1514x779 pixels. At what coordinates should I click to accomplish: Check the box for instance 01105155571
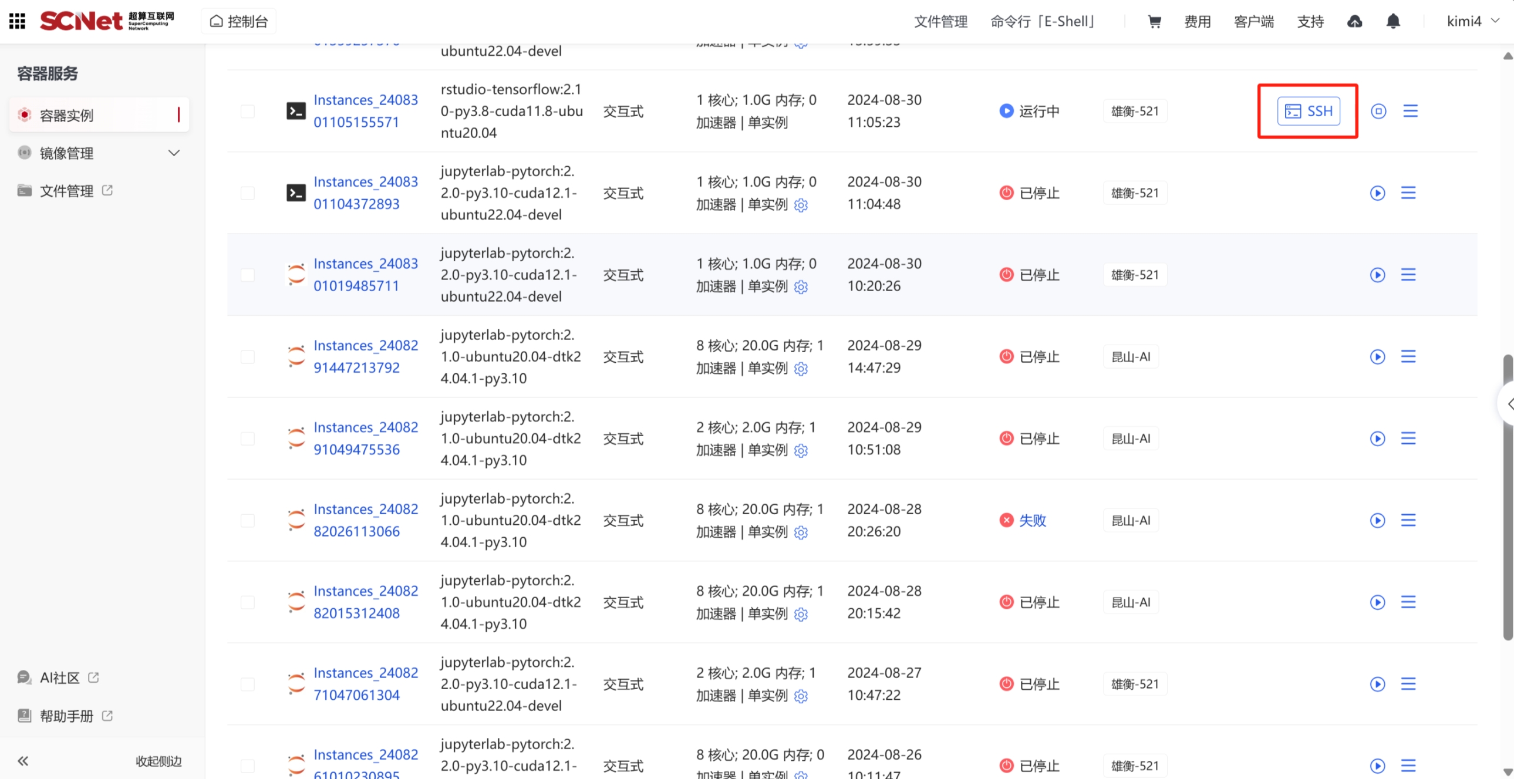[x=247, y=111]
